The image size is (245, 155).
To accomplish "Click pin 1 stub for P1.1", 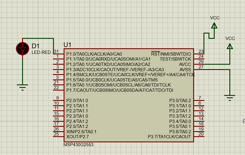I will click(58, 59).
